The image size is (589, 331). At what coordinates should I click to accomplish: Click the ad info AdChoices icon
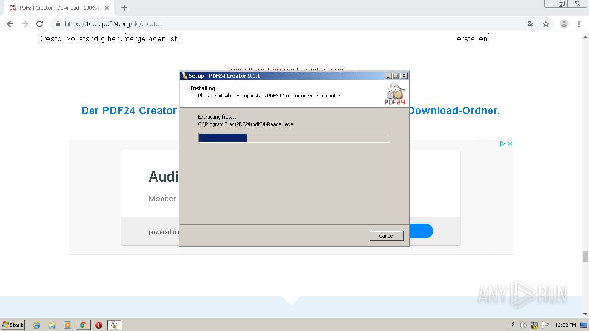503,143
